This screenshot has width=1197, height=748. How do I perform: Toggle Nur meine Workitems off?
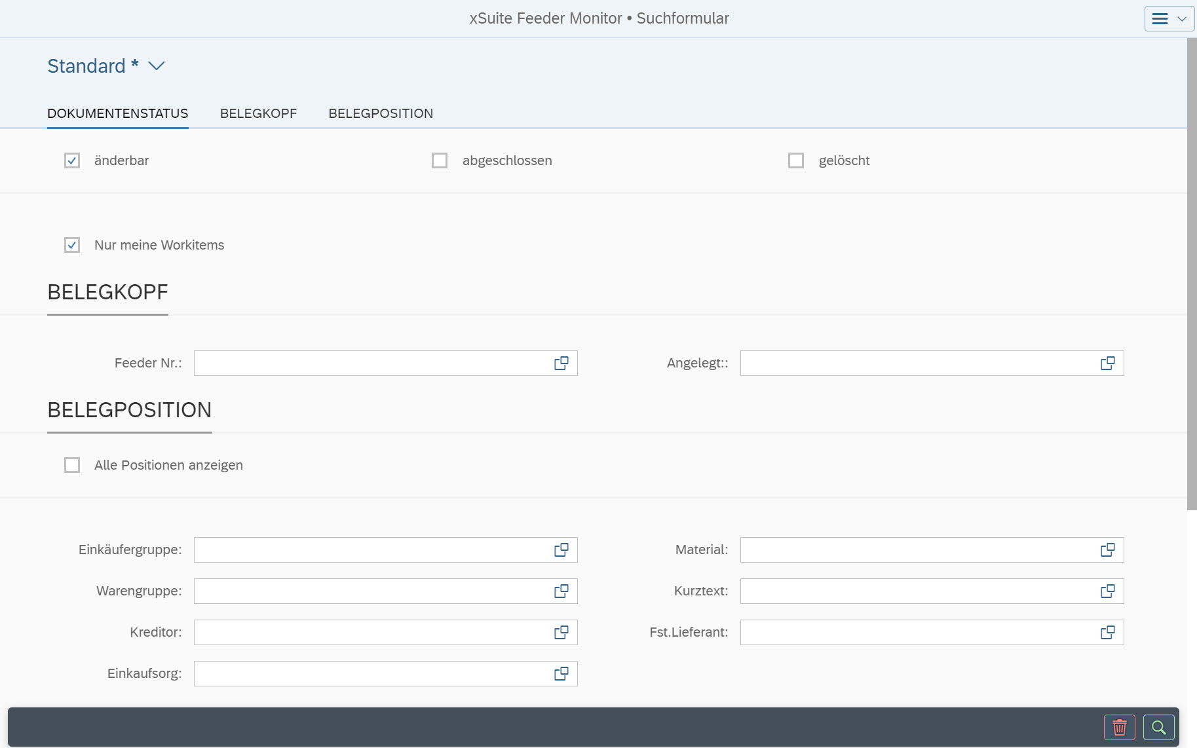coord(72,245)
